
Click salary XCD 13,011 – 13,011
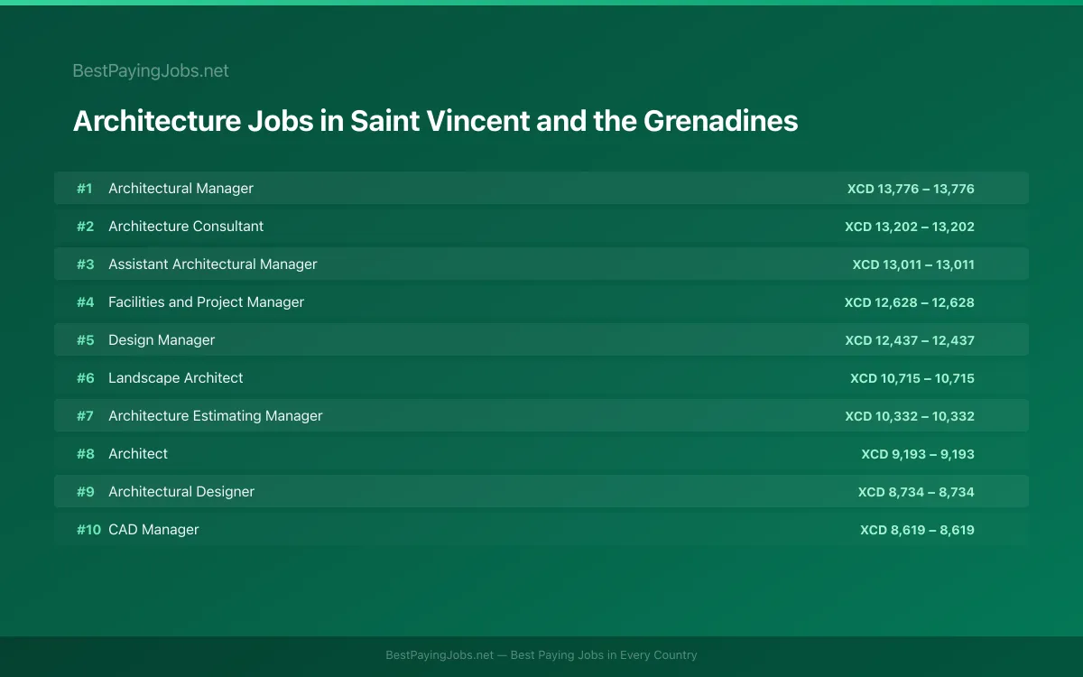pyautogui.click(x=913, y=264)
